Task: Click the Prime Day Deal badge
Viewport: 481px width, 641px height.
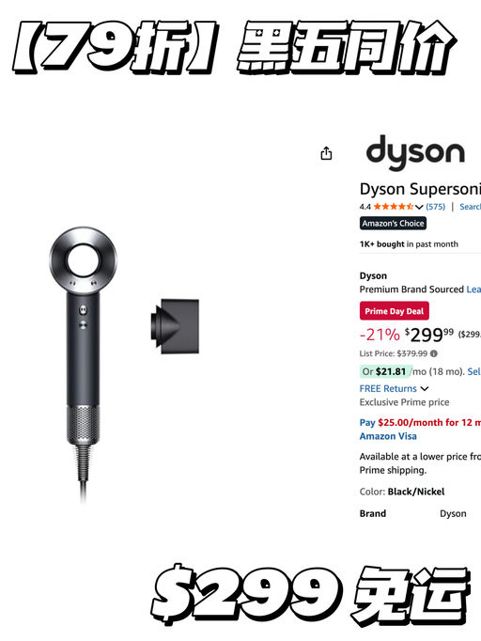Action: pyautogui.click(x=394, y=311)
